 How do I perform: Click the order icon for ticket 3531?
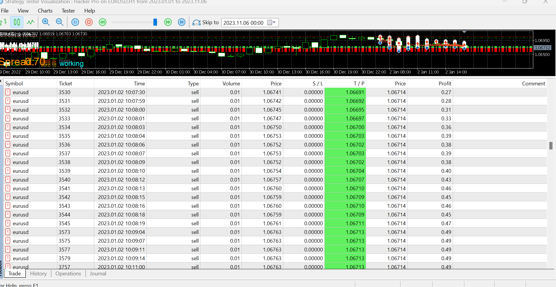(8, 101)
